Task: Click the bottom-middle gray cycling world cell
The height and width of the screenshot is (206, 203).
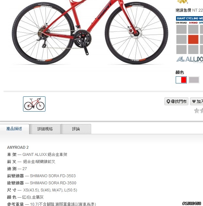Action: tap(193, 49)
